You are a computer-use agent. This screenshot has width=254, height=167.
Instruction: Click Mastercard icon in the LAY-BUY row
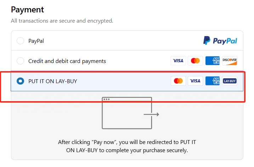(x=178, y=81)
